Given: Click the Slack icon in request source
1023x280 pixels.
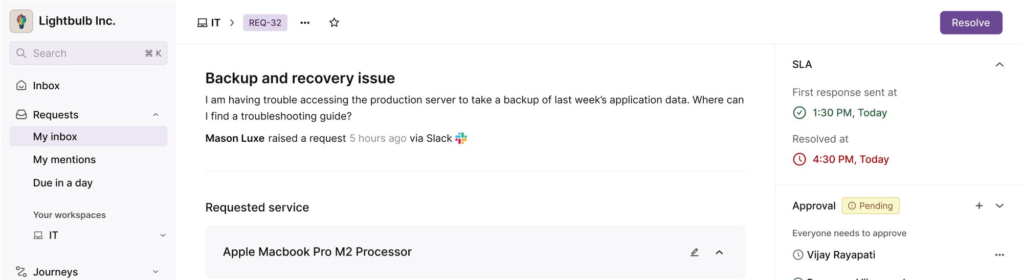Looking at the screenshot, I should [461, 138].
